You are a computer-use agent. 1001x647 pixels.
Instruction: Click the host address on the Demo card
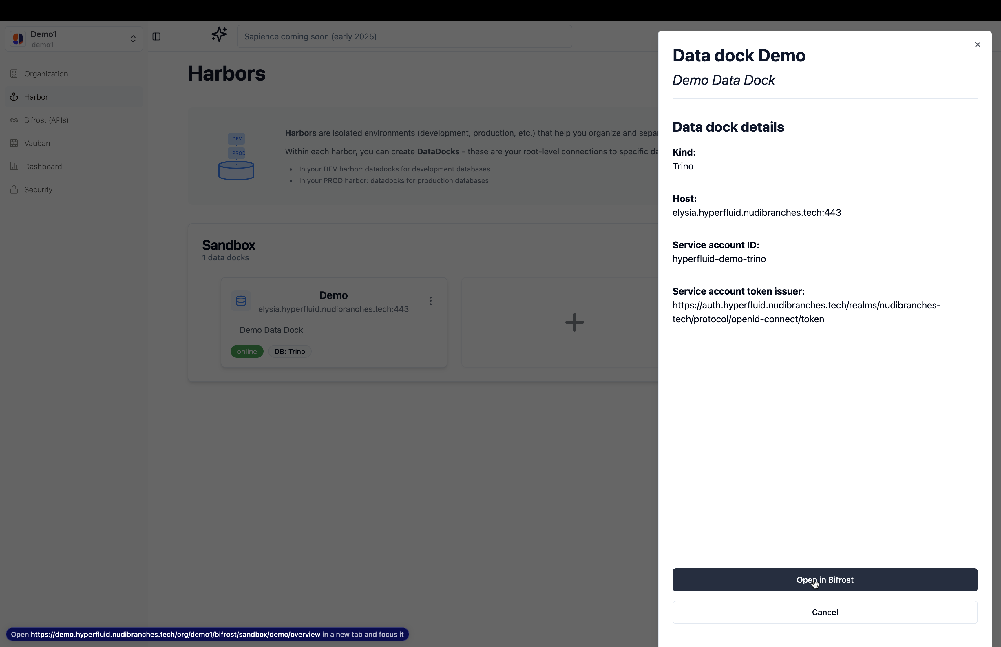334,309
